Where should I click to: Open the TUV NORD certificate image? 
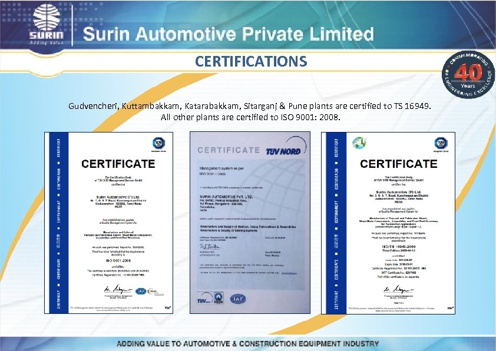250,223
